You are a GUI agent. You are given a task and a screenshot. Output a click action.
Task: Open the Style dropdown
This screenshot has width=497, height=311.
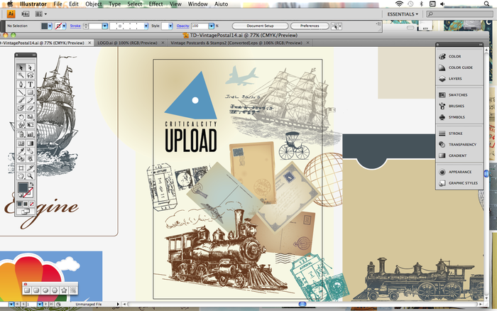click(170, 26)
